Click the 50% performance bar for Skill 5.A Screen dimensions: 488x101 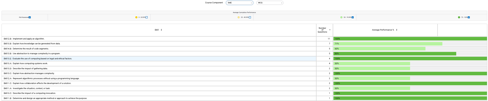coord(372,64)
